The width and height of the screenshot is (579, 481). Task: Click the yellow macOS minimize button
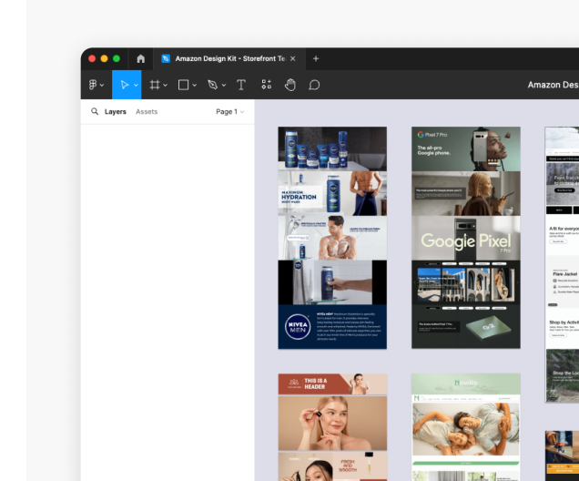[104, 58]
